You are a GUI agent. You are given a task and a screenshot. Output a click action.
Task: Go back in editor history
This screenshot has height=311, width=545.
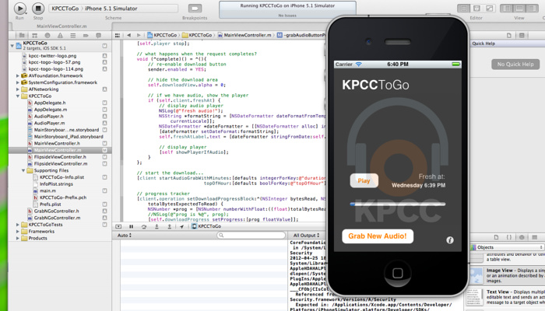pyautogui.click(x=129, y=35)
